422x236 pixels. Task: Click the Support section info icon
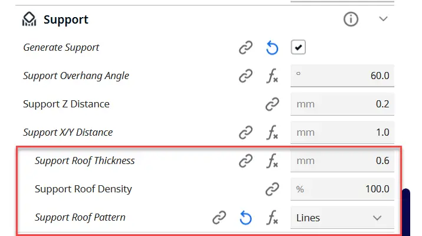351,19
